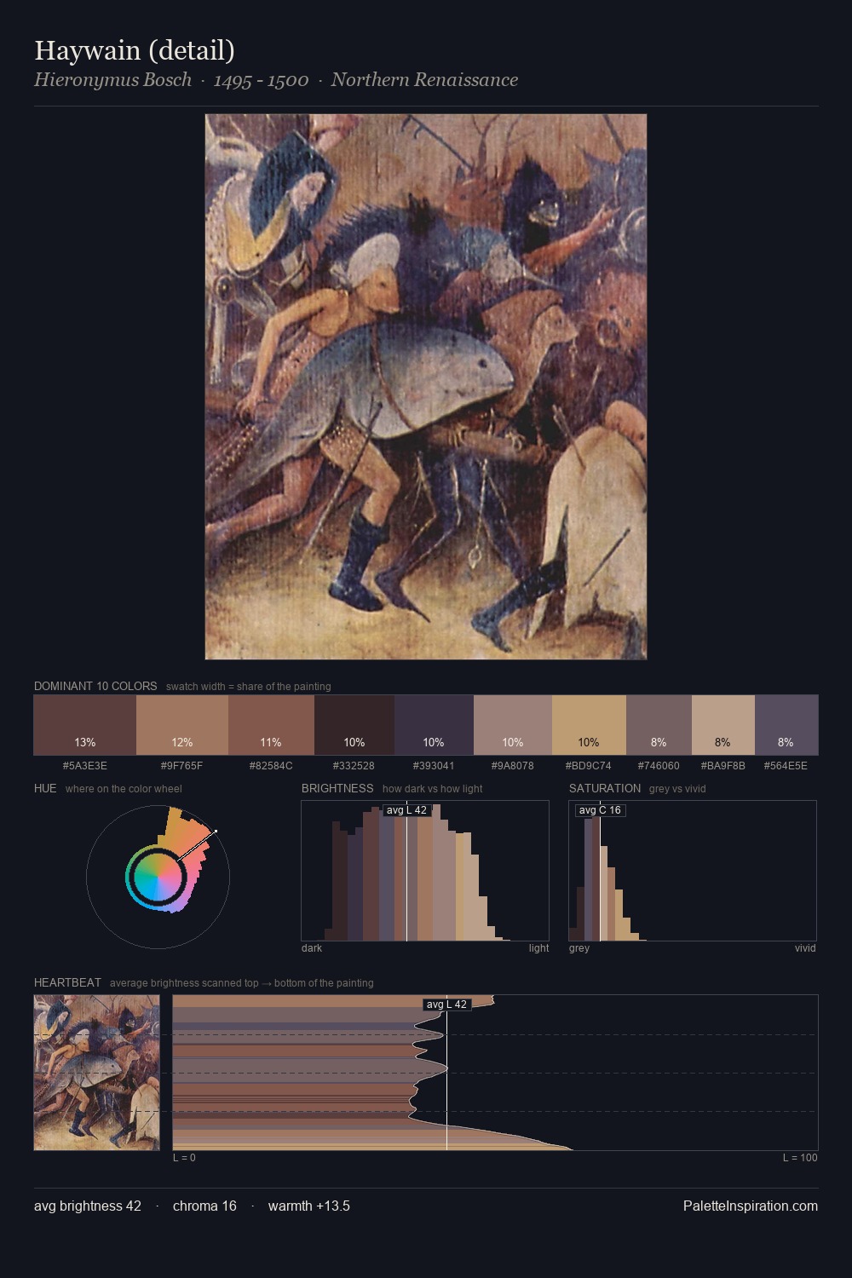Click the 'chroma 16' footer text
The height and width of the screenshot is (1278, 852).
coord(204,1206)
